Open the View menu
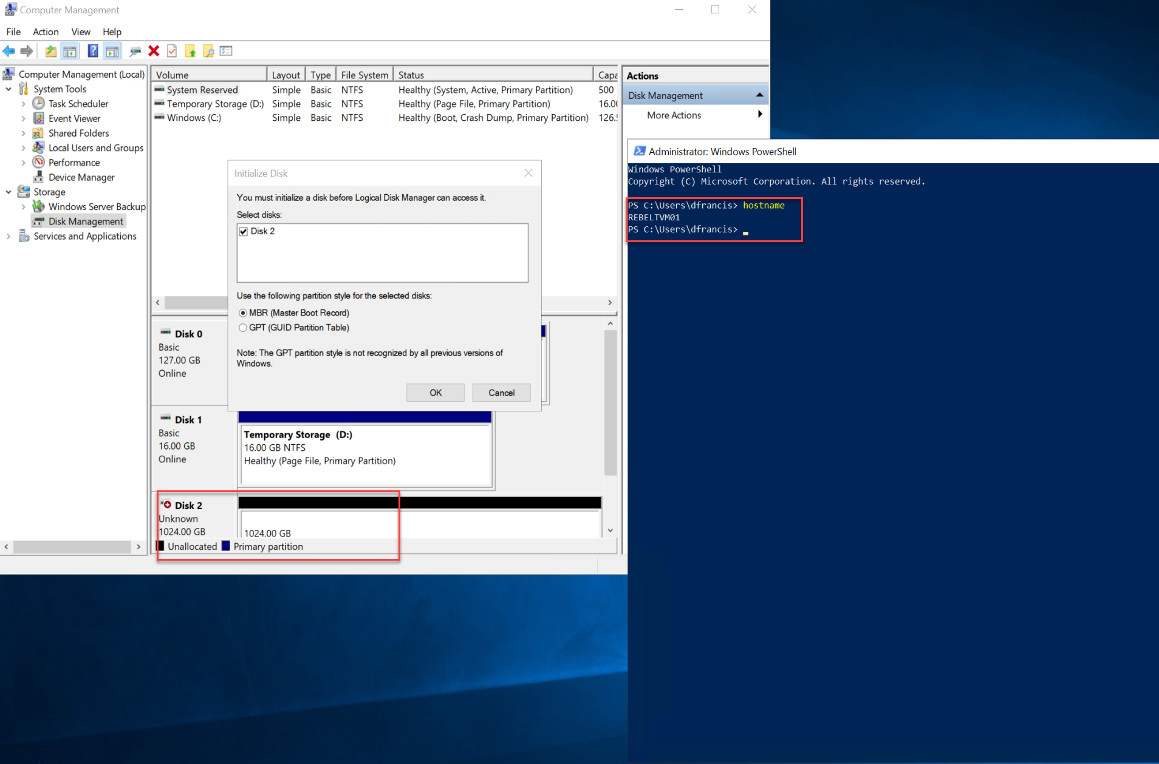The height and width of the screenshot is (764, 1159). pyautogui.click(x=81, y=32)
